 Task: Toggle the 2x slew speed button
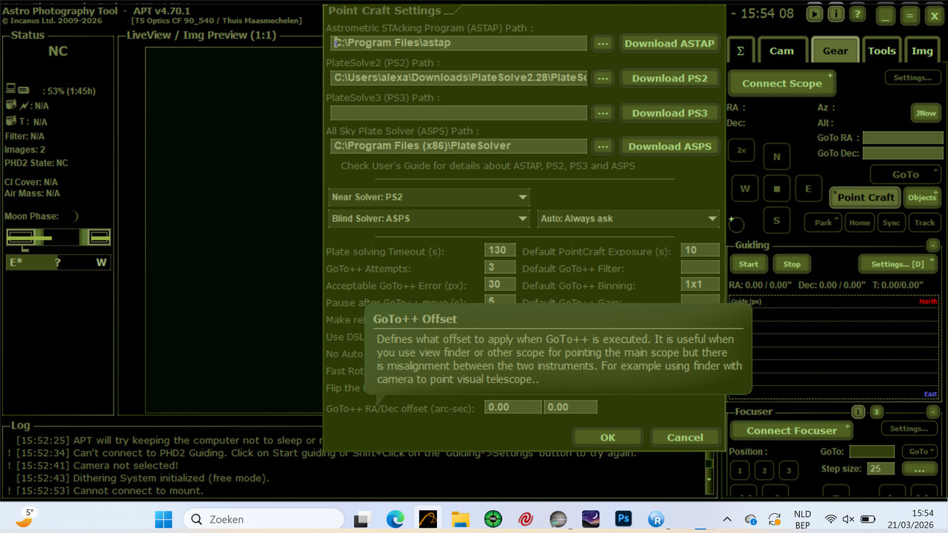pyautogui.click(x=741, y=150)
